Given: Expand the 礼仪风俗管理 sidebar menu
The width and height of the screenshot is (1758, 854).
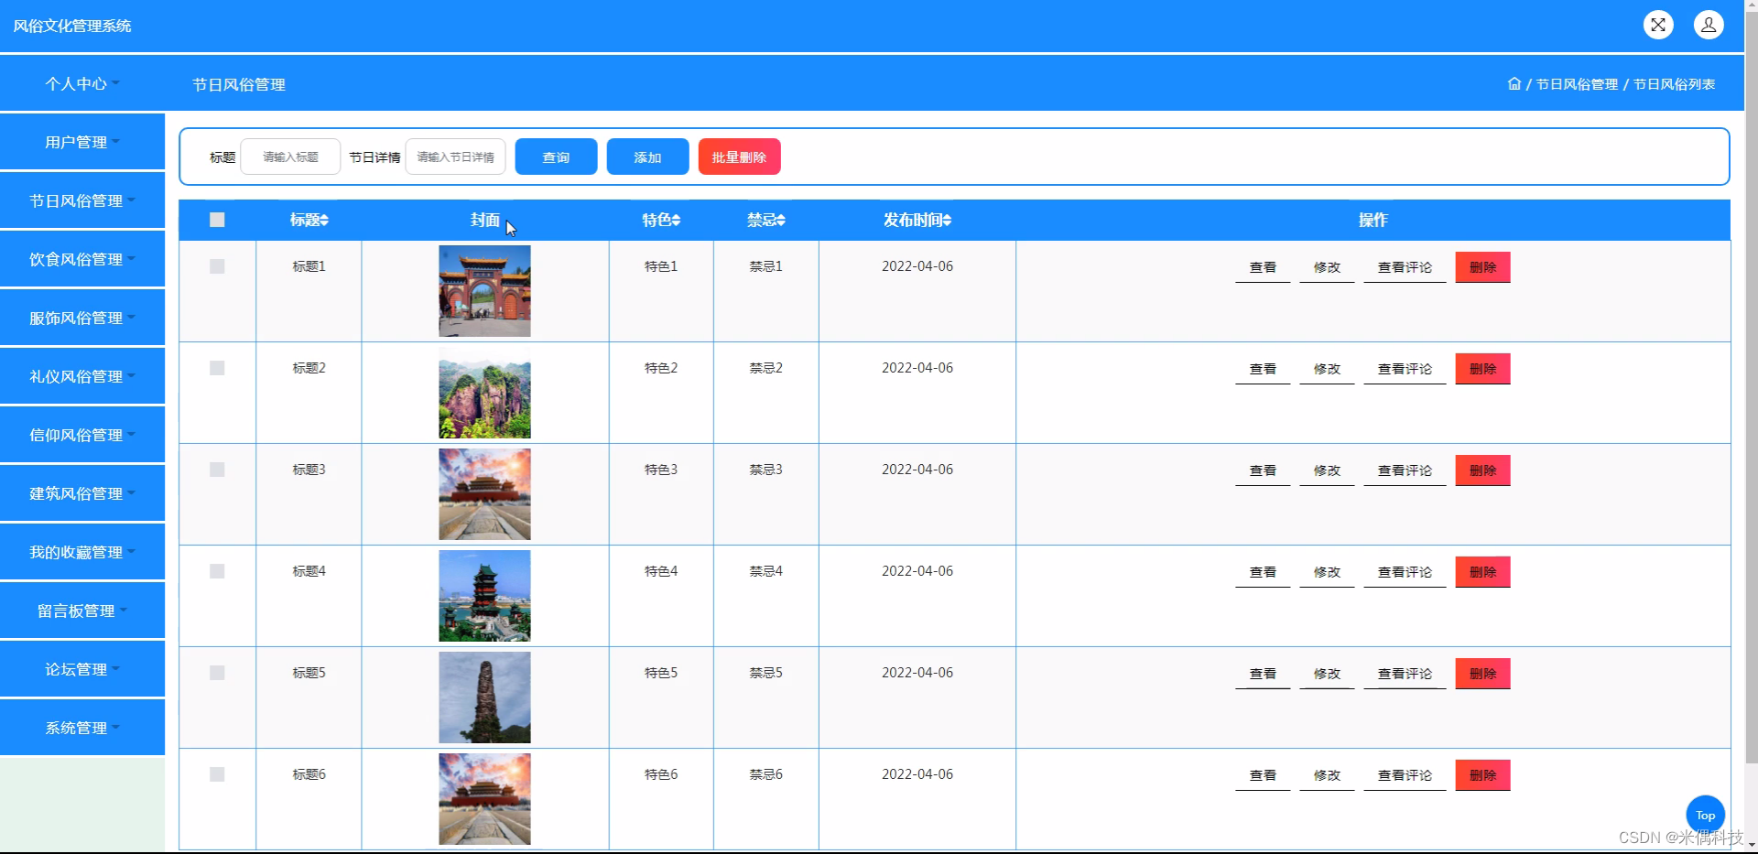Looking at the screenshot, I should tap(82, 376).
